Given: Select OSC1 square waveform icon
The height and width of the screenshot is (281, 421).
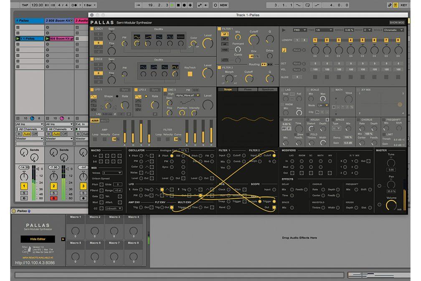Looking at the screenshot, I should click(x=170, y=36).
